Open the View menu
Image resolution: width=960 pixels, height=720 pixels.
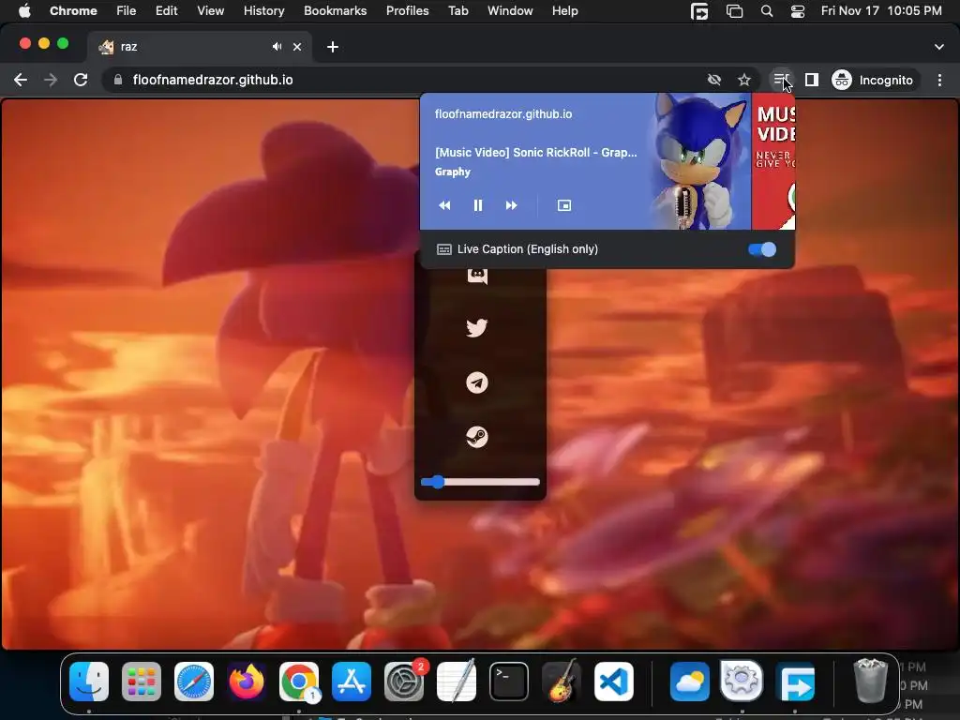point(210,10)
